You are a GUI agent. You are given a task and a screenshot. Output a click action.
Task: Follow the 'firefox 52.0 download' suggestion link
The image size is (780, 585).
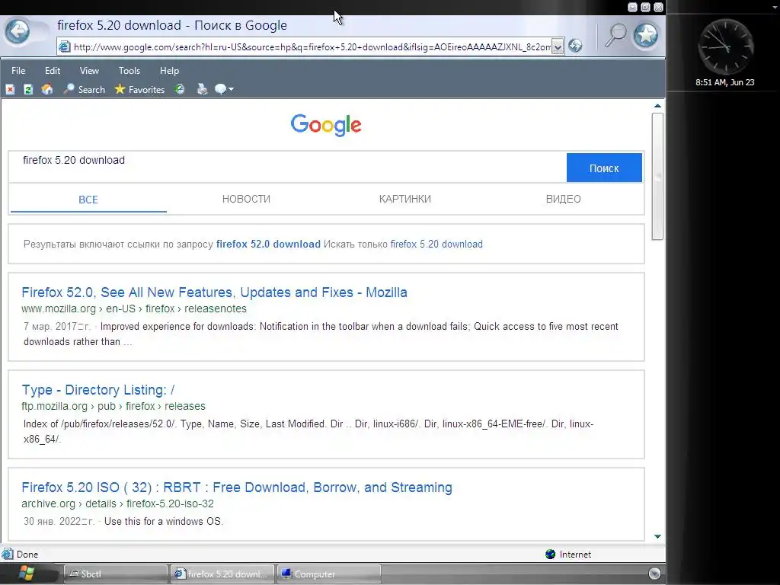click(x=268, y=245)
